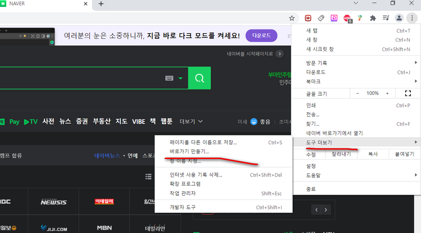Expand the 더보기 navigation dropdown
Image resolution: width=421 pixels, height=233 pixels.
tap(191, 122)
